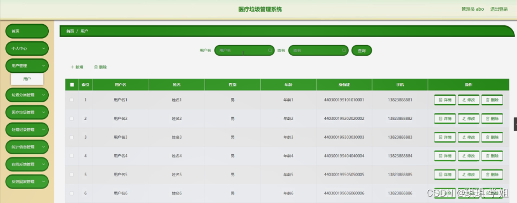Viewport: 517px width, 203px height.
Task: Expand 处理记录管理 menu chevron
Action: tap(43, 130)
